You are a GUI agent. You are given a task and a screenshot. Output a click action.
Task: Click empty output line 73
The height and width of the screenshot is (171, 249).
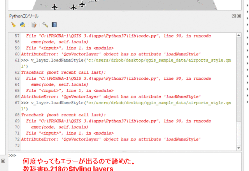tap(128, 145)
